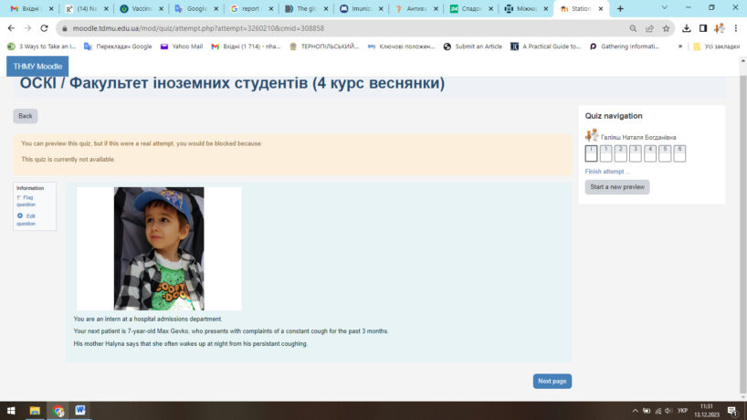The image size is (747, 420).
Task: Go to question 2 in Quiz navigation
Action: point(605,152)
